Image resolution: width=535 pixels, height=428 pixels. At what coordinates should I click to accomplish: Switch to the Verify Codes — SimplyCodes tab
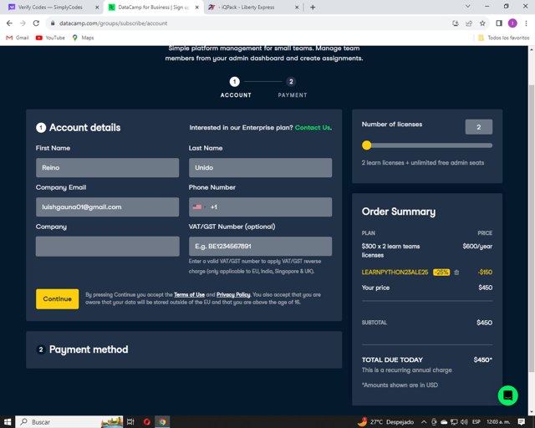[x=50, y=8]
